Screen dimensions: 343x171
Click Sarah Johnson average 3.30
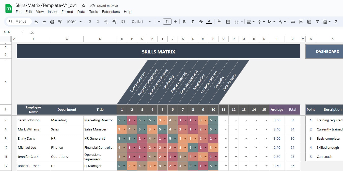(277, 120)
